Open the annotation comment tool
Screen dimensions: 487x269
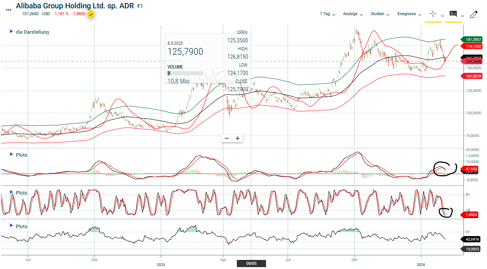point(453,14)
